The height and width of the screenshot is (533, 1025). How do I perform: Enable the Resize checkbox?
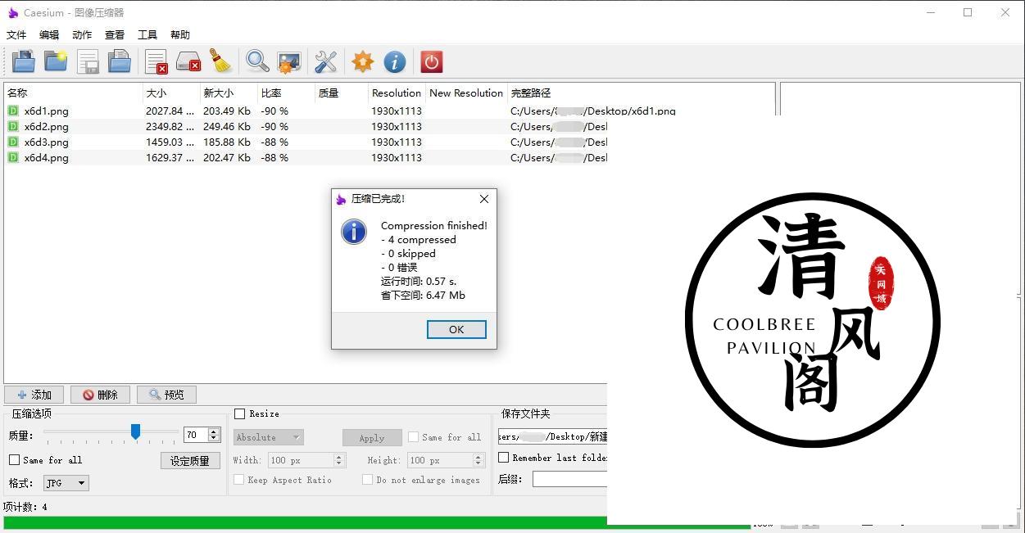coord(239,414)
